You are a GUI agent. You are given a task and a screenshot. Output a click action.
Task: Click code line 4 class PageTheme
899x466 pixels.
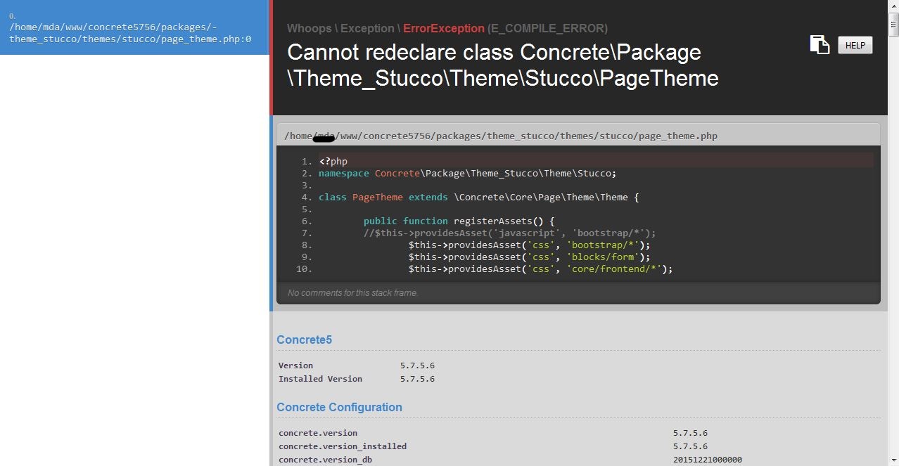coord(478,197)
